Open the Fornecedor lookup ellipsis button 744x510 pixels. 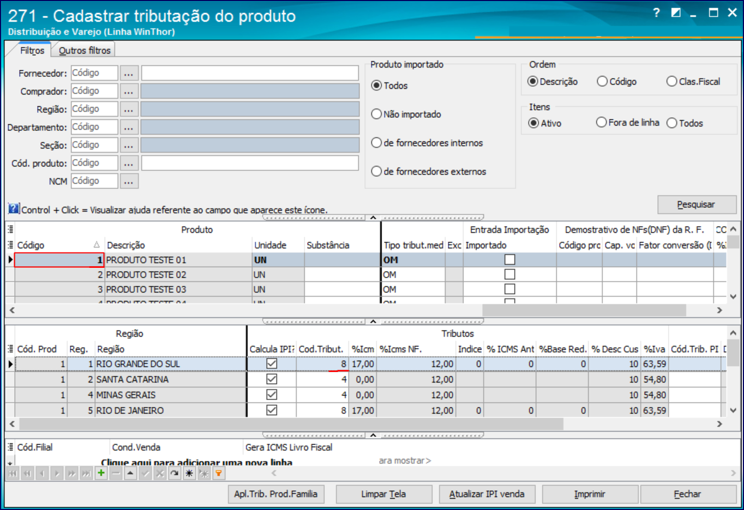pyautogui.click(x=129, y=73)
